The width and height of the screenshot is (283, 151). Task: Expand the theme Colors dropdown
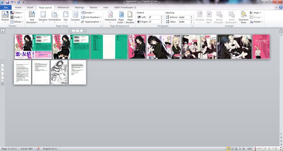click(17, 13)
